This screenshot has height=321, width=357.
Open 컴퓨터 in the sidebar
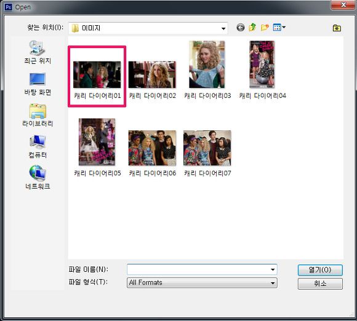click(38, 147)
